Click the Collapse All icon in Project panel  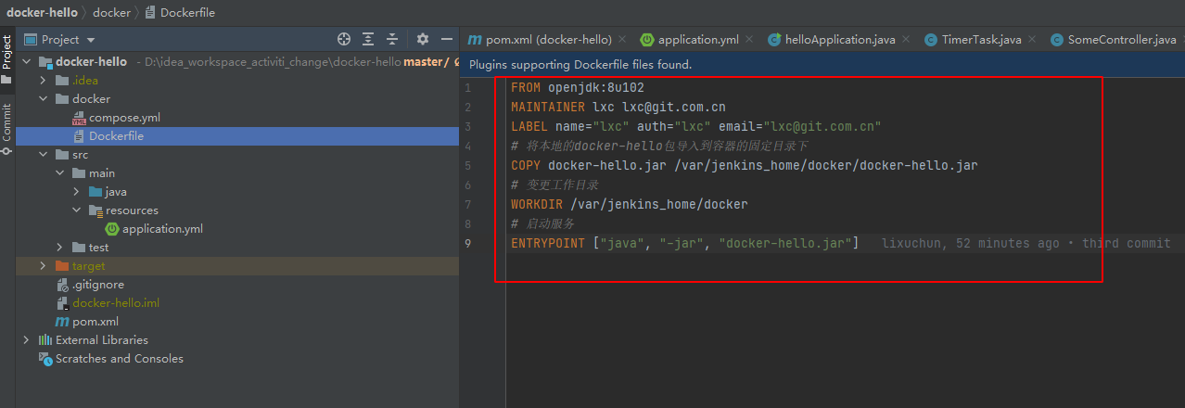coord(392,39)
